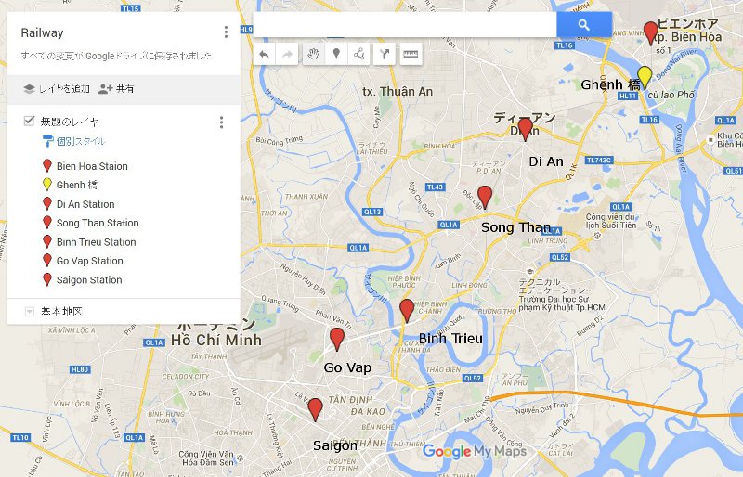Click the redo arrow icon
The width and height of the screenshot is (743, 477).
coord(287,55)
